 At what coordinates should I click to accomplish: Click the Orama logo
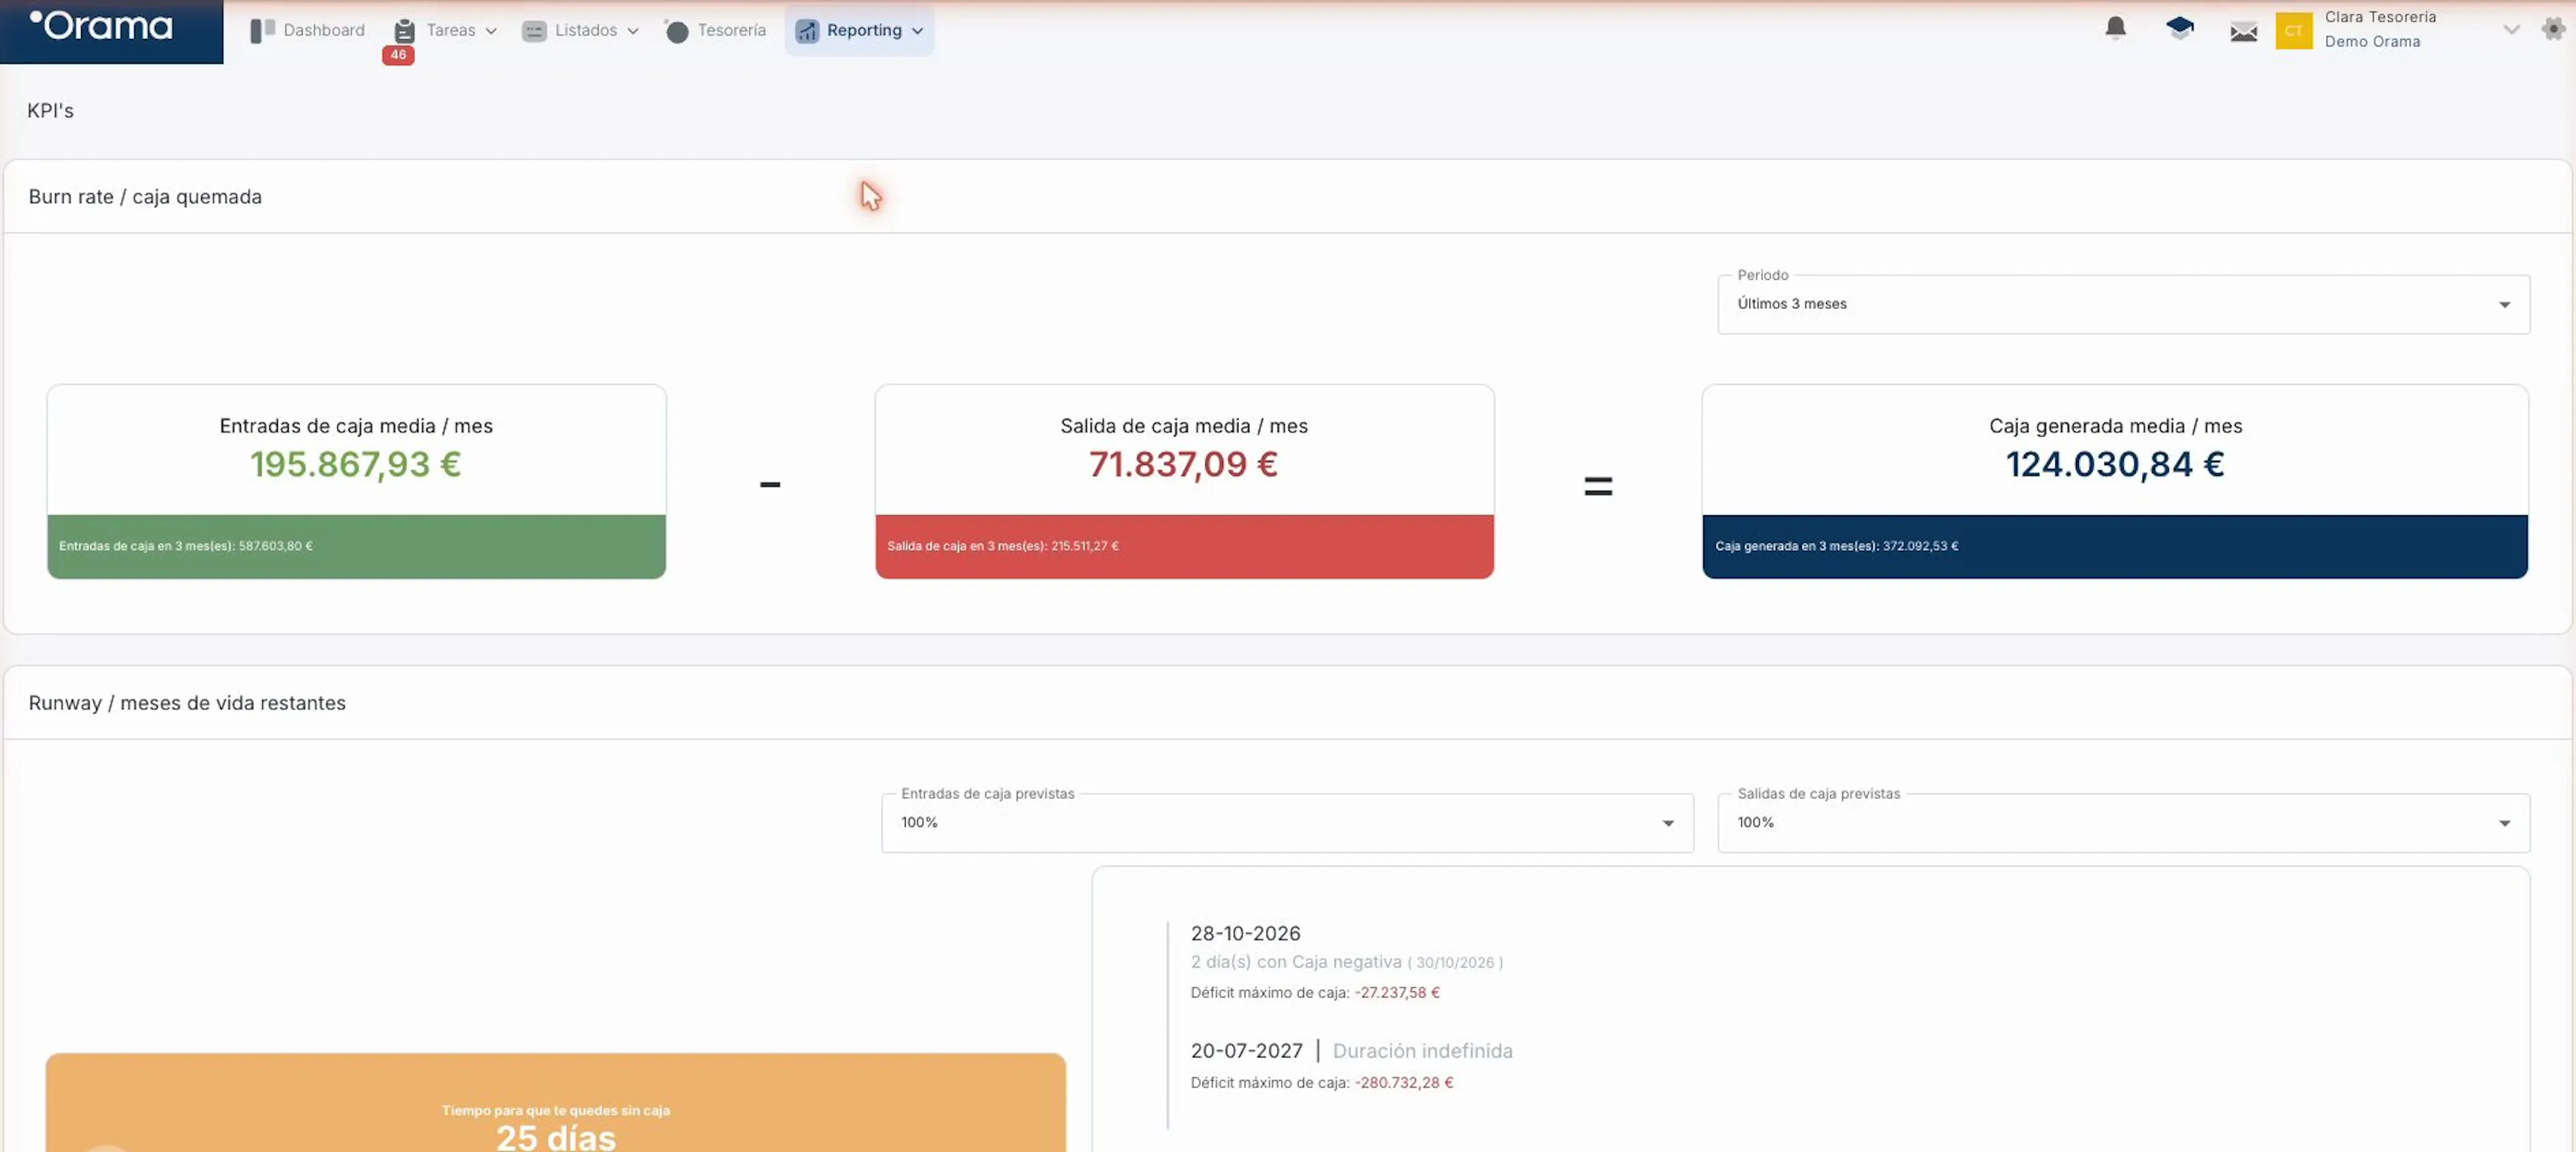click(x=101, y=25)
